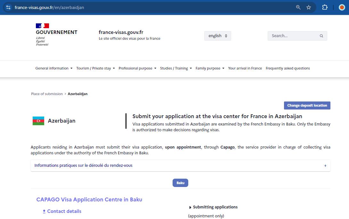
Task: Follow the Place of submission breadcrumb link
Action: 46,94
